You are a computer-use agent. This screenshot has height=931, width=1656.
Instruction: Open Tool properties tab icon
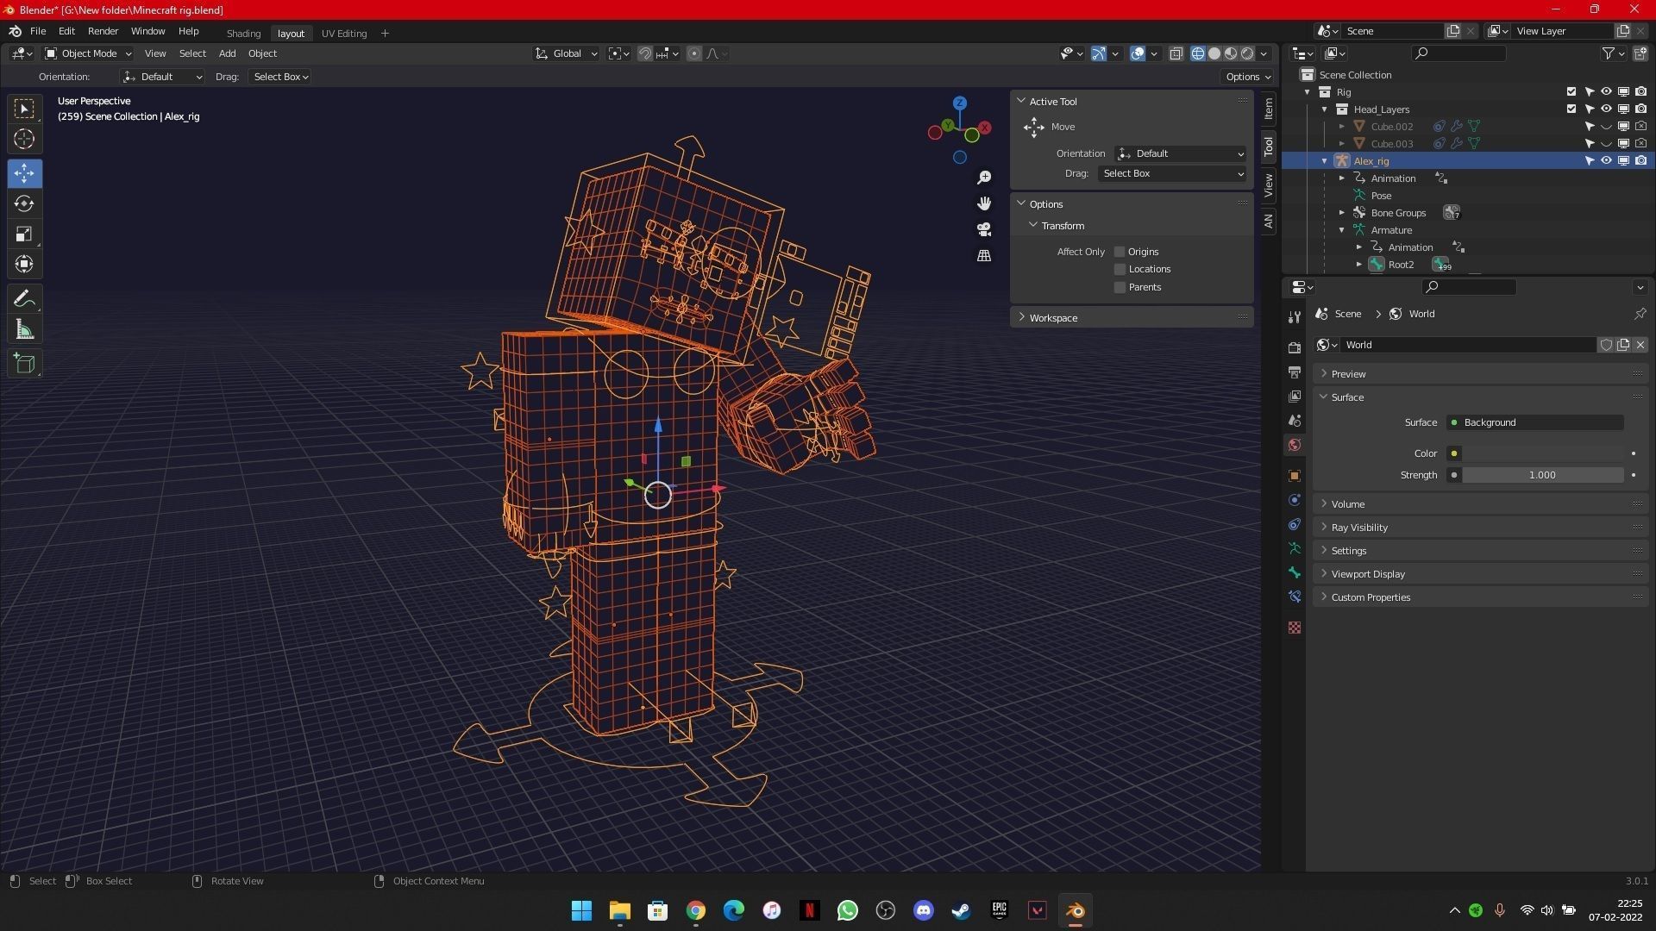1294,317
